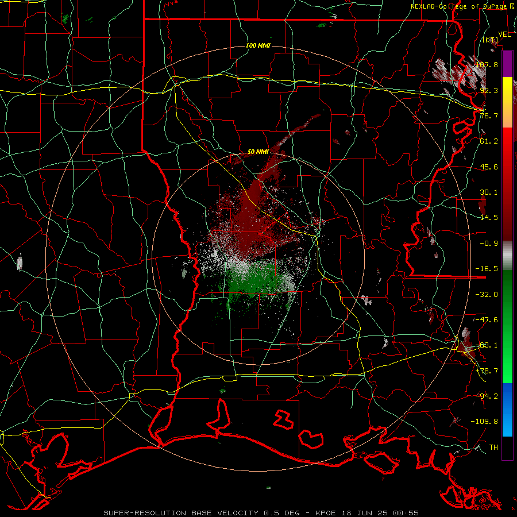Viewport: 517px width, 517px height.
Task: Select the -32.0 value on velocity scale
Action: [x=487, y=295]
